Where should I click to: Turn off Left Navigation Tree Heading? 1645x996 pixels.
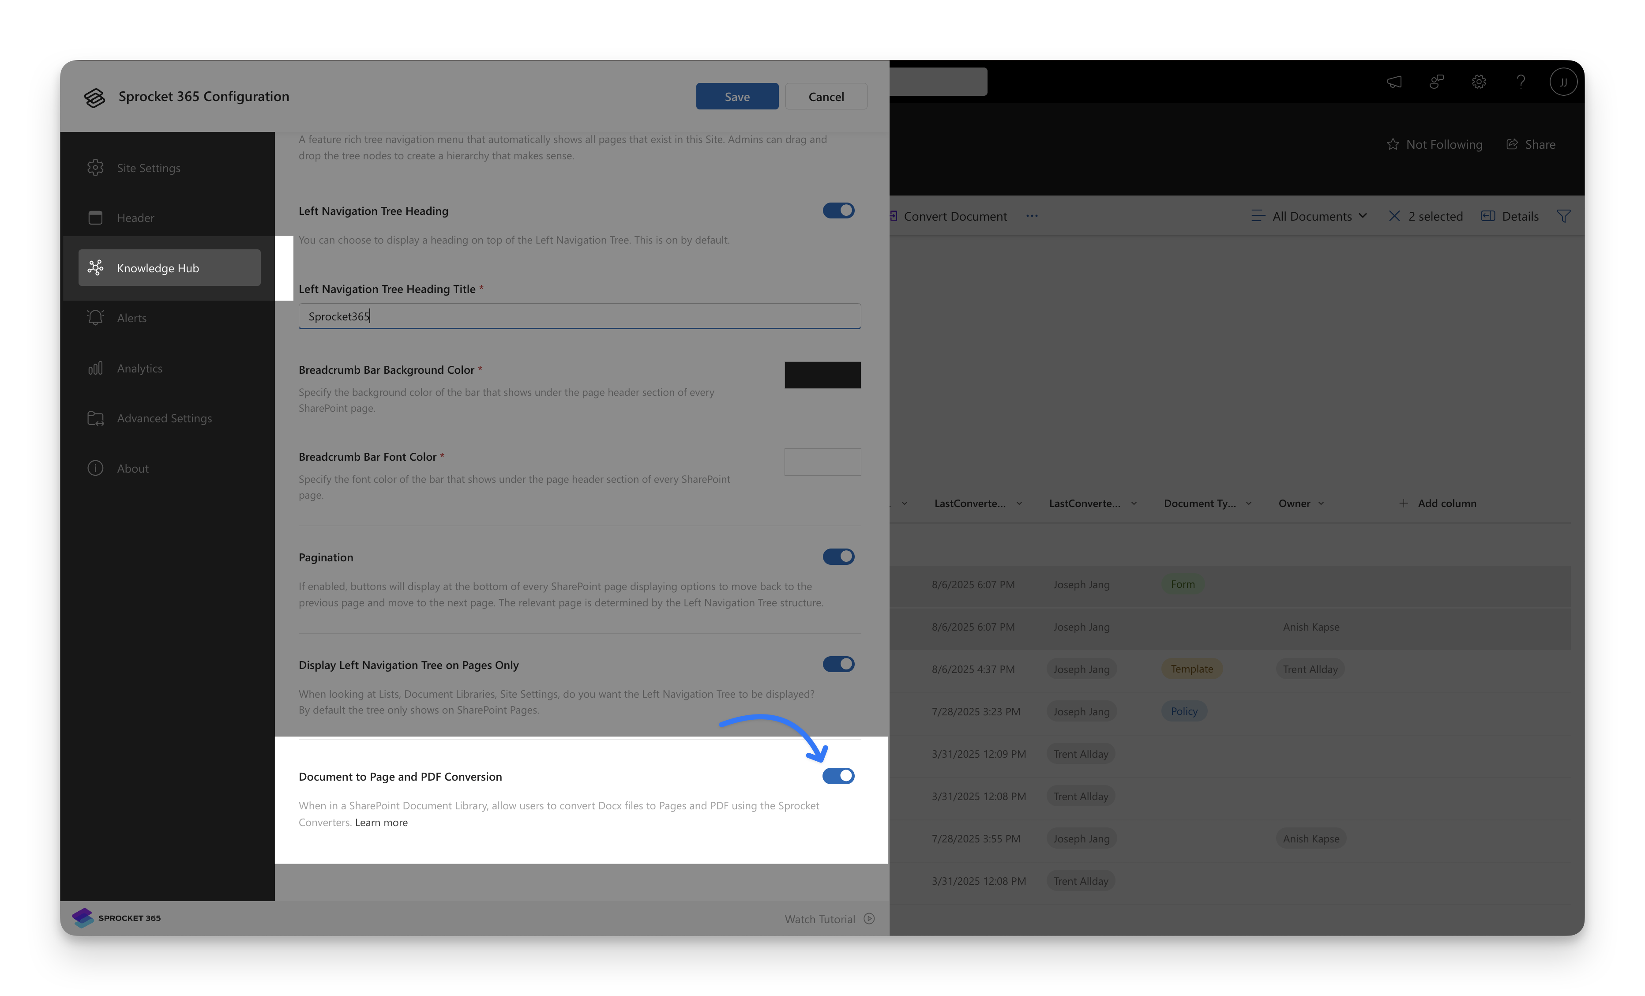point(838,210)
